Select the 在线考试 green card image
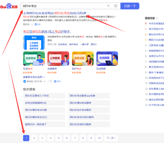 [34, 58]
